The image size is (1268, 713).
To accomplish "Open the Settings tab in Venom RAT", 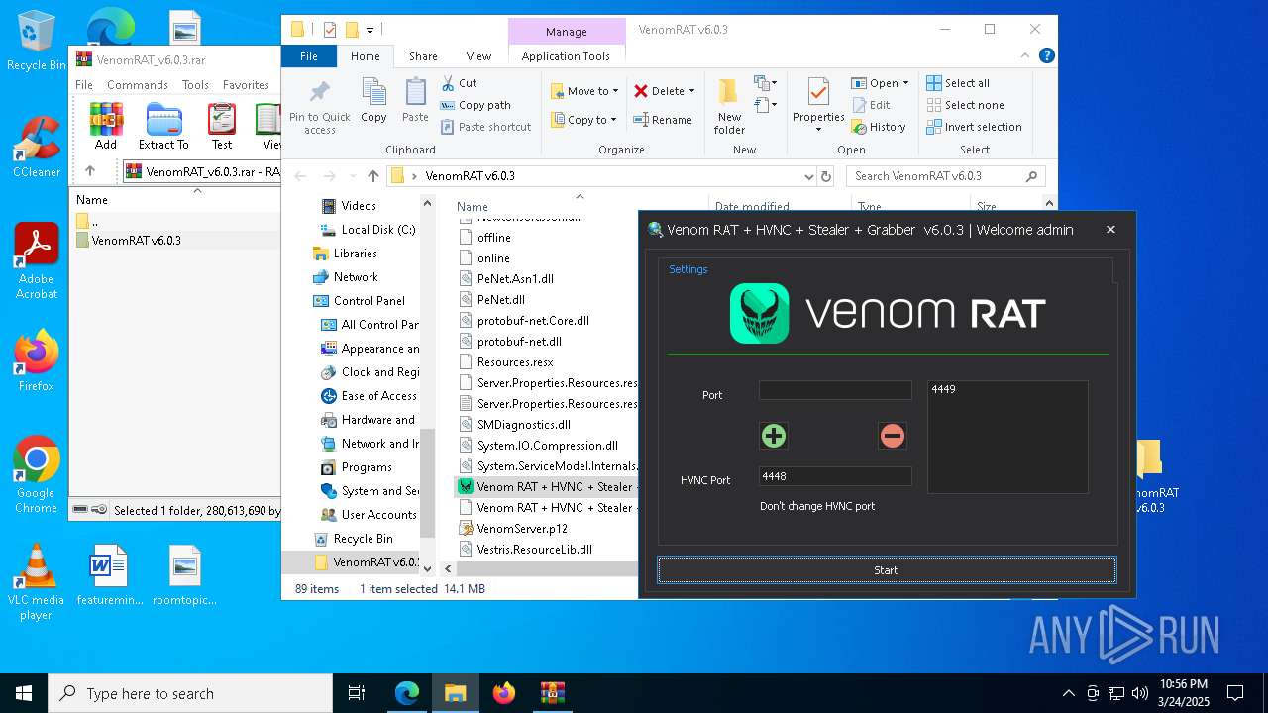I will pos(687,269).
